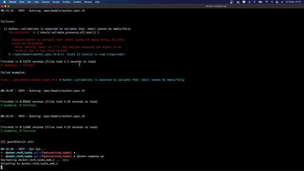Click '# ./spec/models/author_spec.rb:6:in' trace line

click(x=67, y=54)
